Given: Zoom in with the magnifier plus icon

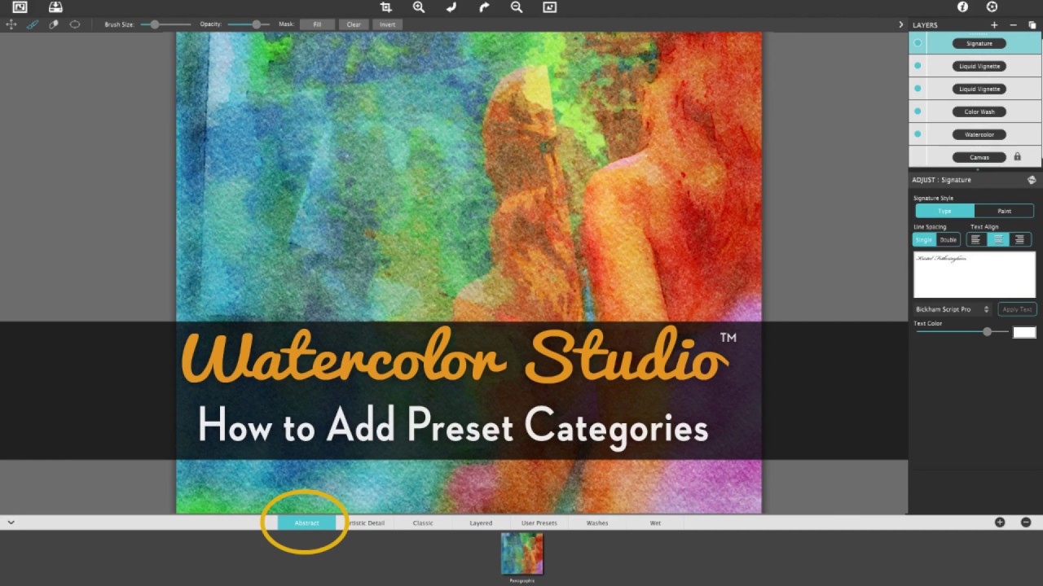Looking at the screenshot, I should pyautogui.click(x=419, y=7).
